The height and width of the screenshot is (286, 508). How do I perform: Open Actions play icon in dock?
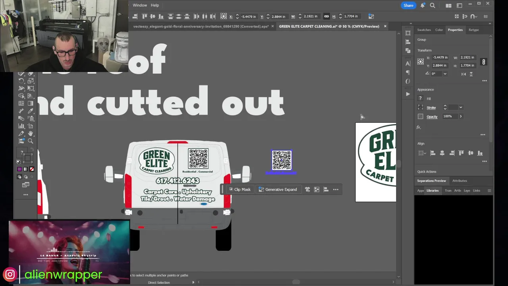click(408, 94)
